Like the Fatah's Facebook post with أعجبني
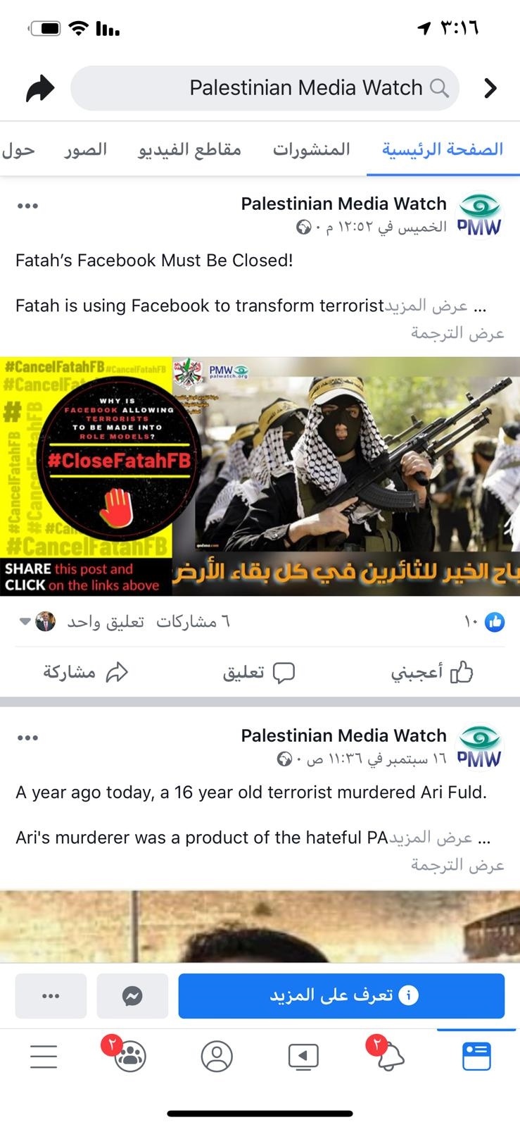 [431, 673]
